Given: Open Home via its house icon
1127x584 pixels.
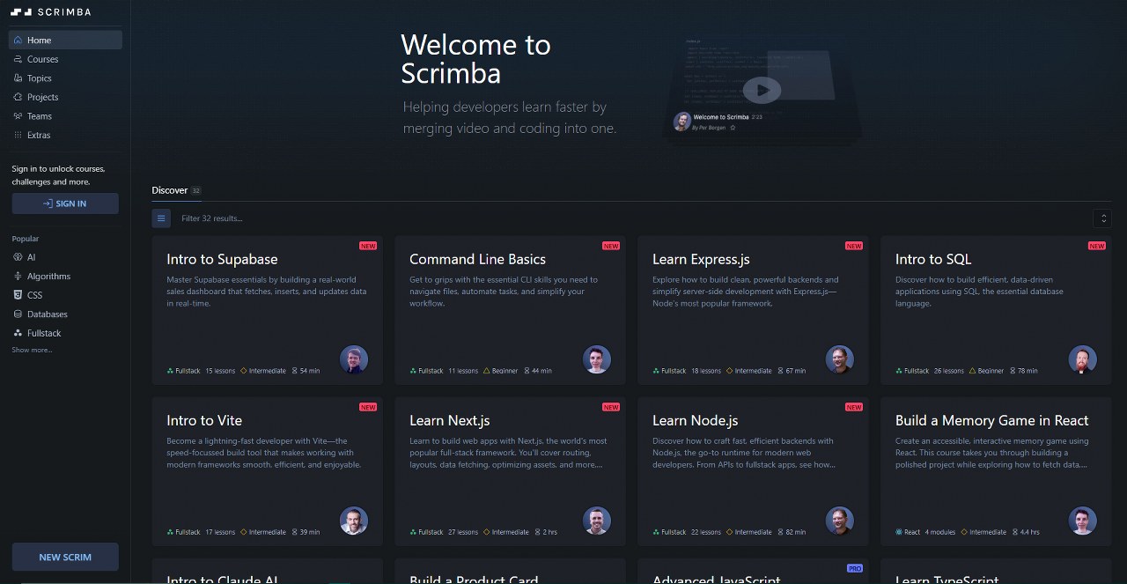Looking at the screenshot, I should (x=18, y=41).
